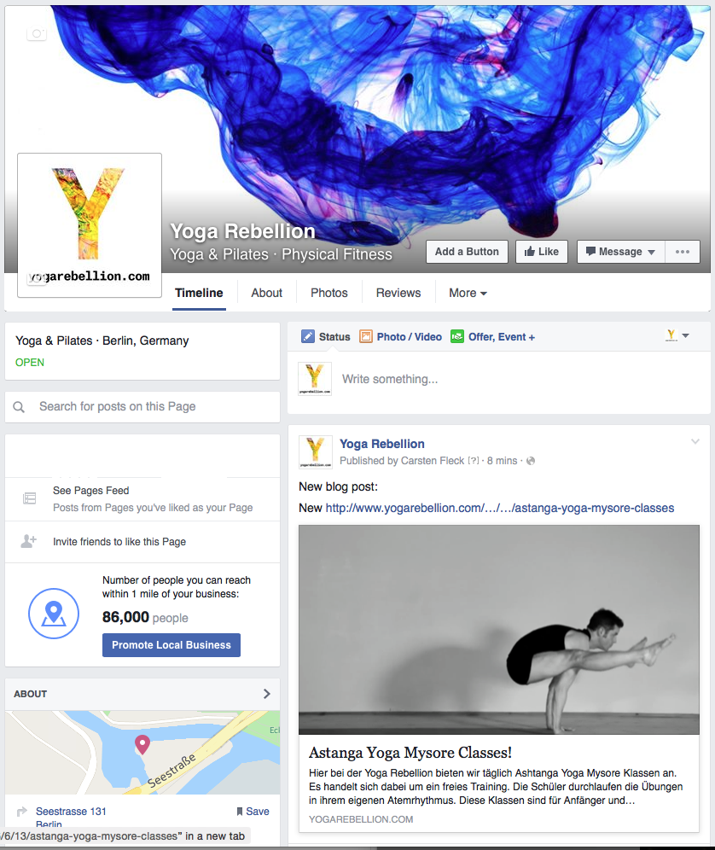Expand the ABOUT section arrow
The height and width of the screenshot is (850, 715).
266,693
